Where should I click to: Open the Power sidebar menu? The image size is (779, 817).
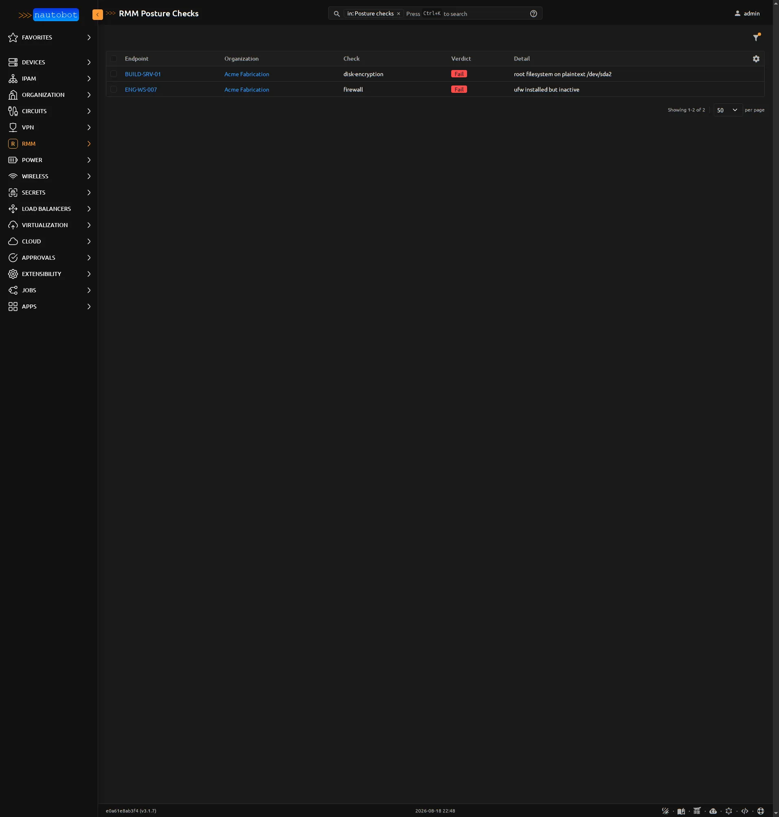[49, 160]
